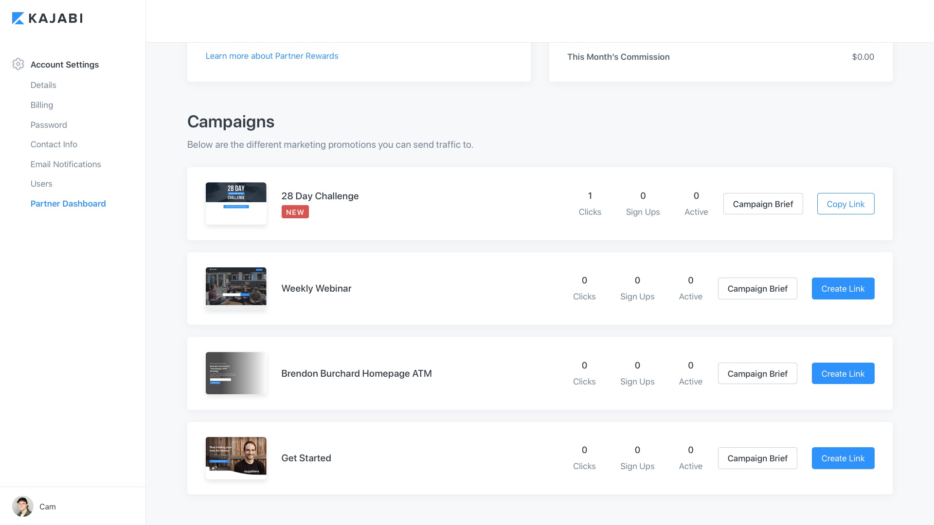Screen dimensions: 934x525
Task: Select Password in the sidebar
Action: click(49, 125)
